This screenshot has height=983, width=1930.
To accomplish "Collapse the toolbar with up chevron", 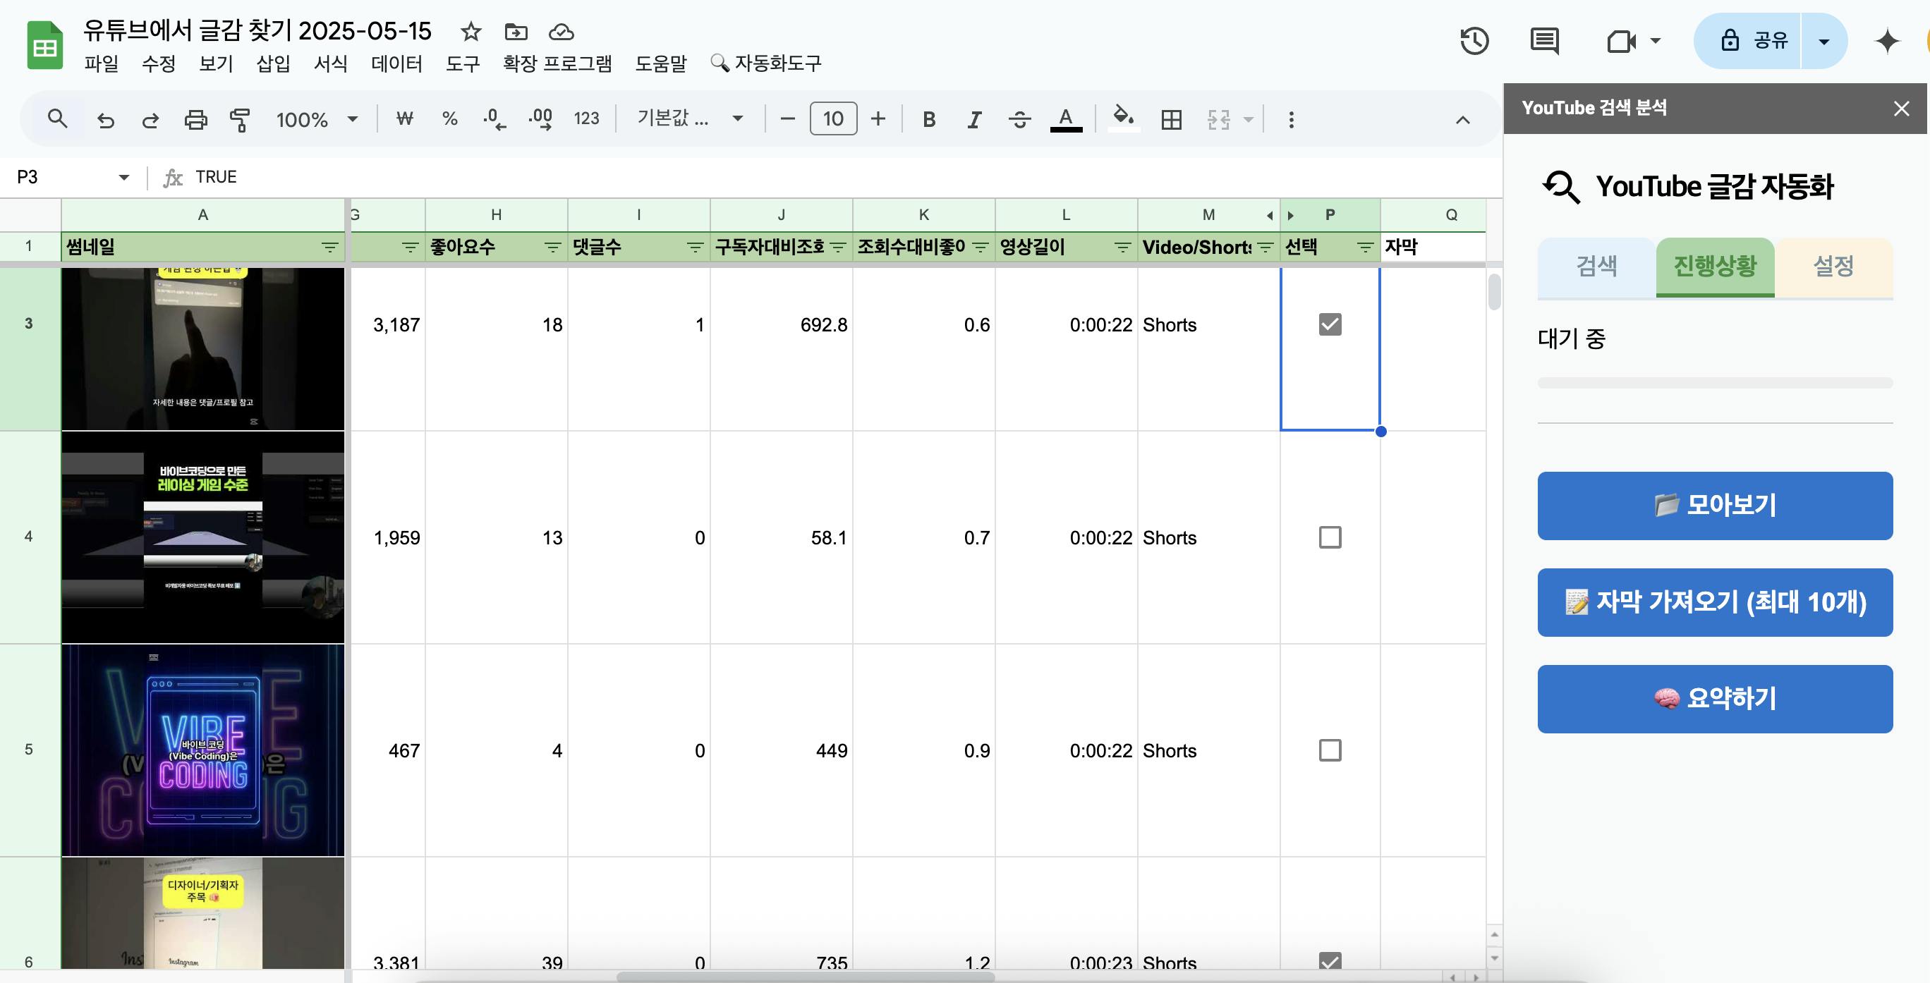I will point(1462,119).
